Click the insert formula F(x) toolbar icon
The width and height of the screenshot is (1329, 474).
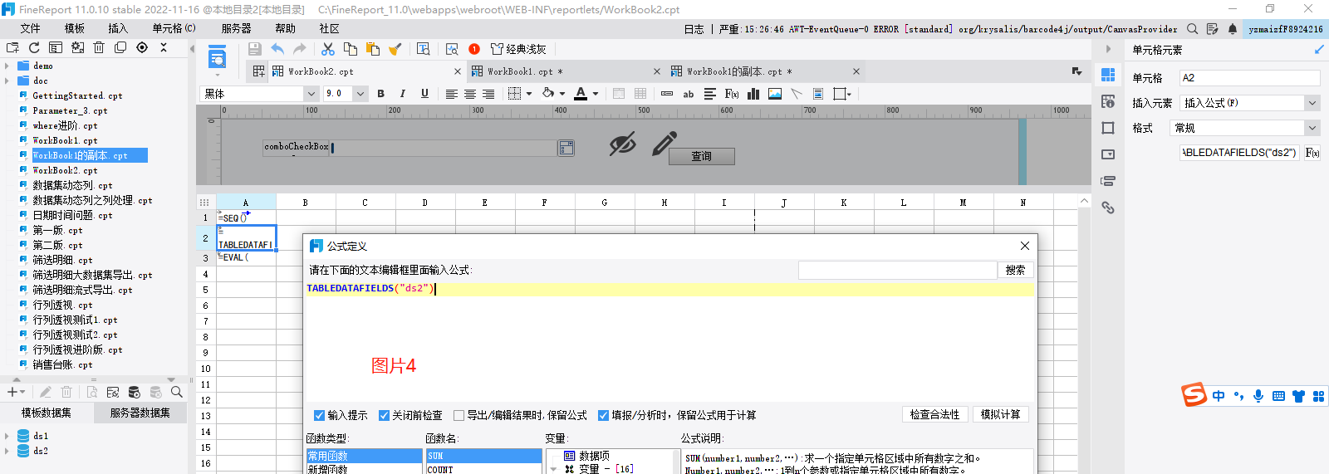tap(732, 94)
